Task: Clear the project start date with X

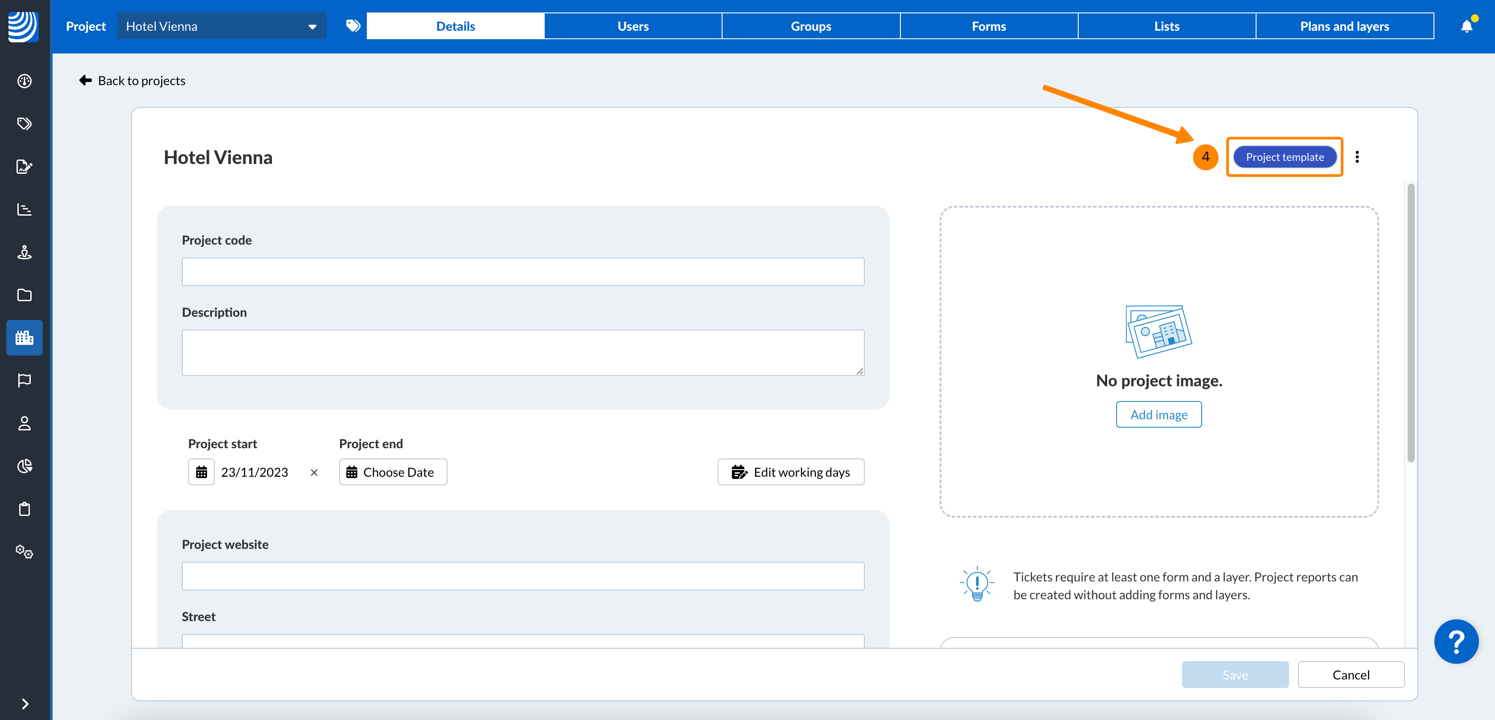Action: click(x=314, y=472)
